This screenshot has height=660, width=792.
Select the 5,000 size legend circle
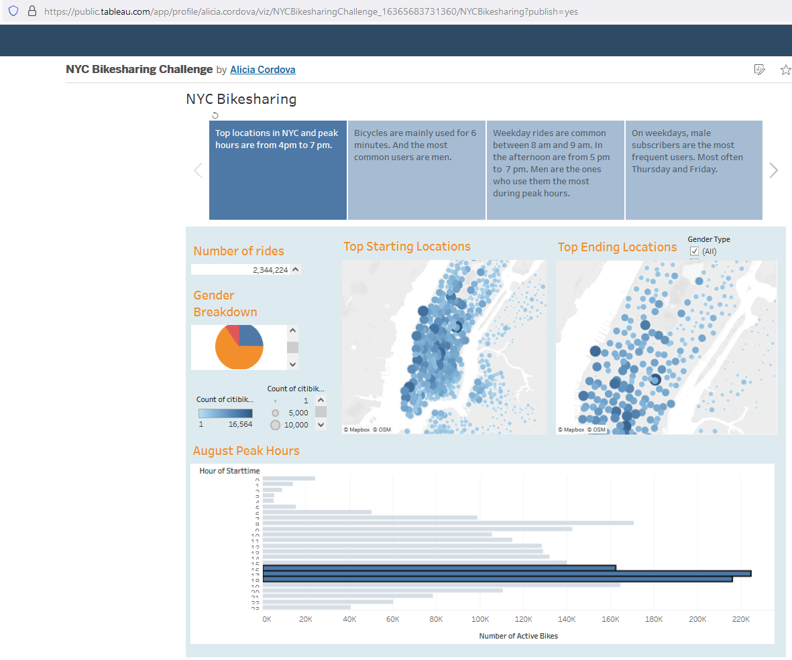coord(275,413)
